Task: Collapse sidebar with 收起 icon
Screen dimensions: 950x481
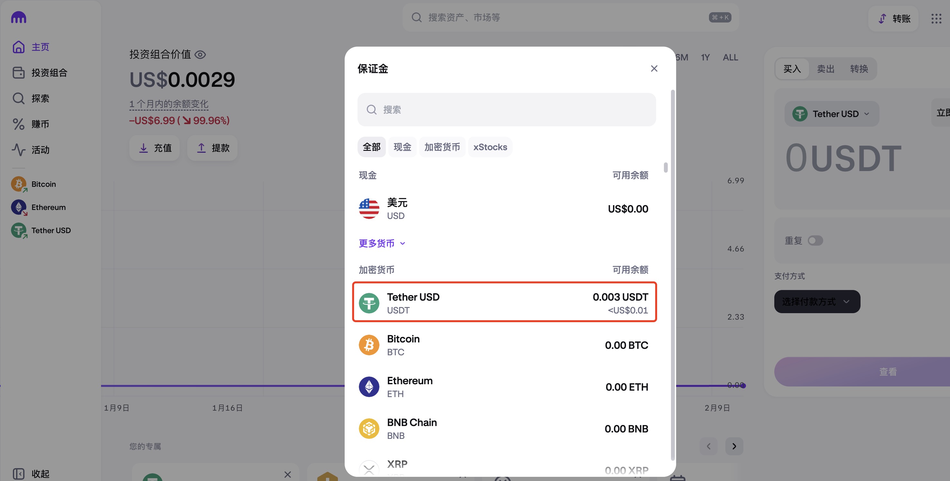Action: click(x=18, y=473)
